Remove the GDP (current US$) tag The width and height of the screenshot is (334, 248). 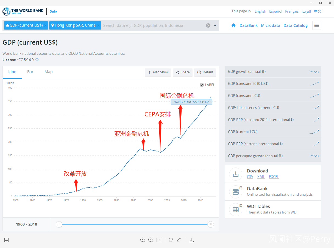coord(45,25)
